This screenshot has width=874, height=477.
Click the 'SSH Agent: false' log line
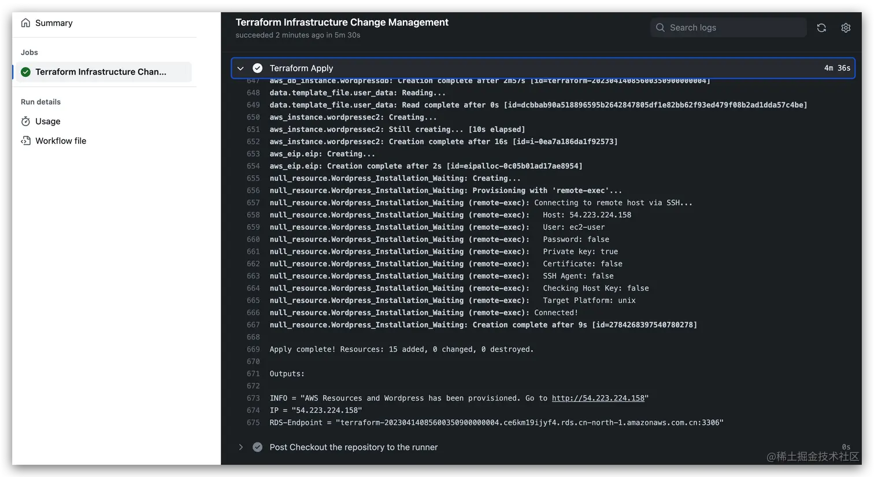442,276
